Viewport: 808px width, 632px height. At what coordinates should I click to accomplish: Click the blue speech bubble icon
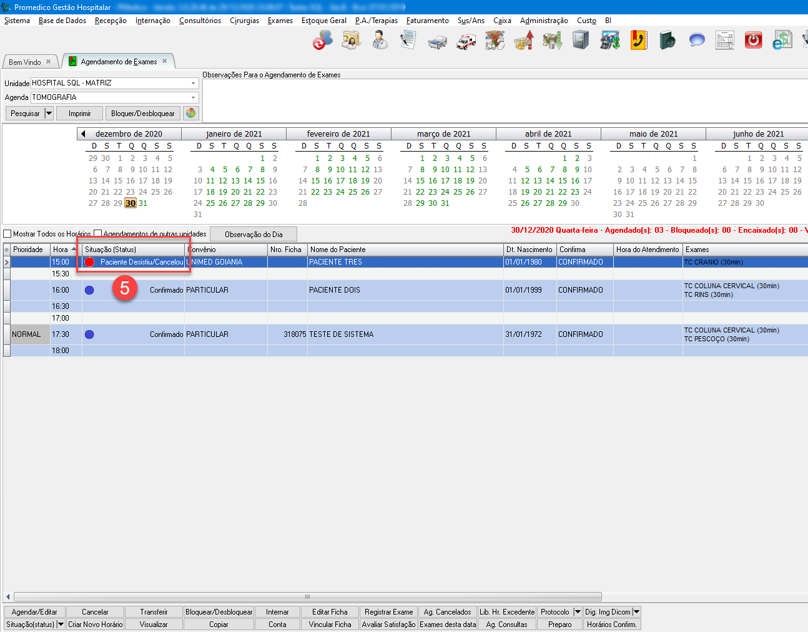tap(696, 41)
